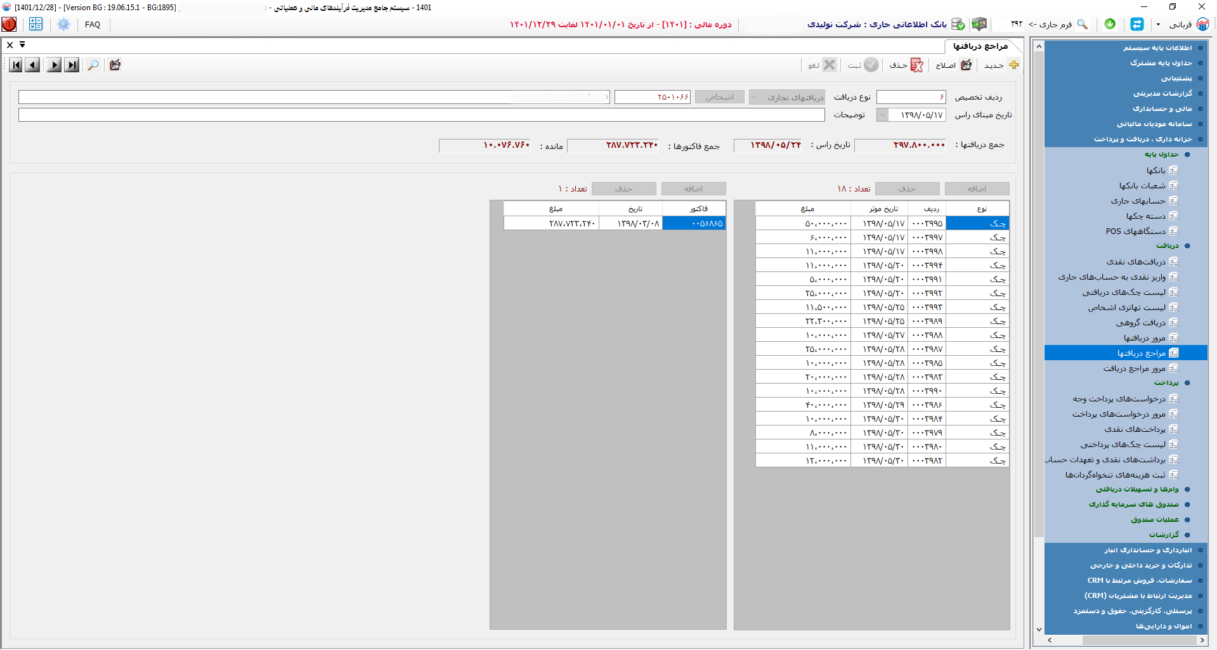Click the safe-box icon in the top bar

(x=979, y=24)
